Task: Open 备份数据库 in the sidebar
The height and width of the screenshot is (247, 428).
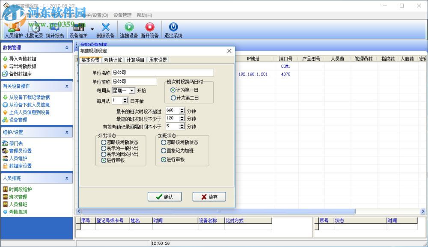Action: 21,74
